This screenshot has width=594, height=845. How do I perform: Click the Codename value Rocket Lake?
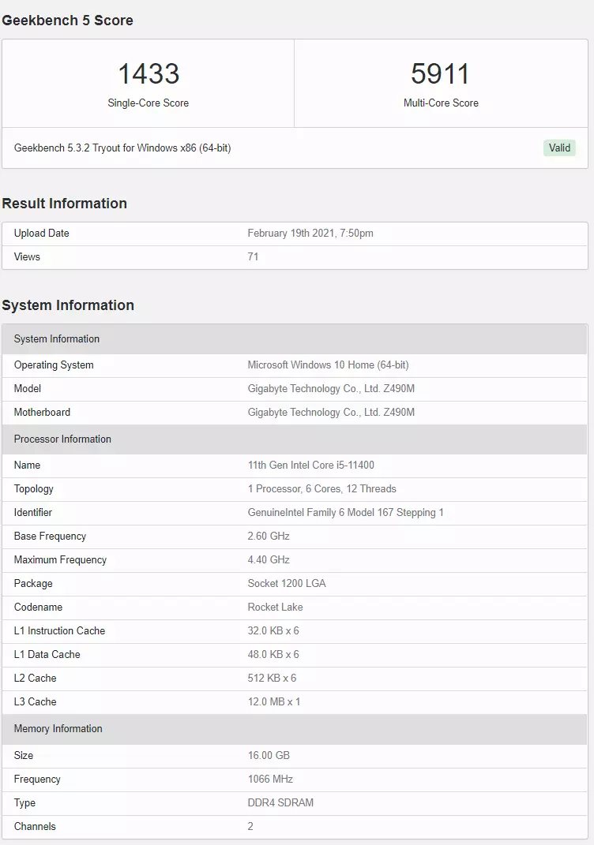275,608
